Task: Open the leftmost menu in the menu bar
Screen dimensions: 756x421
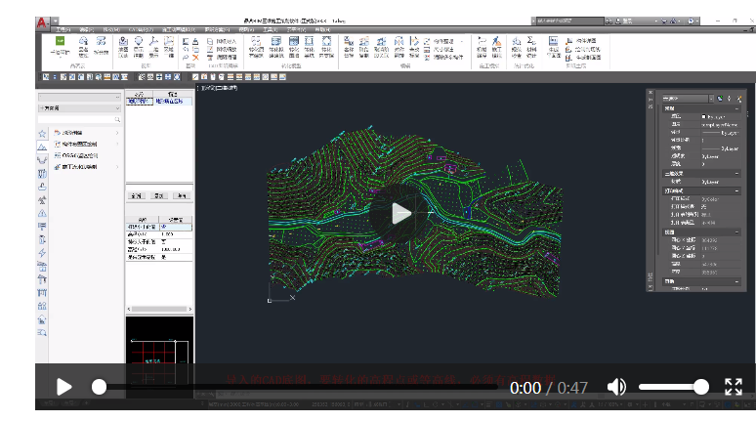Action: [63, 30]
